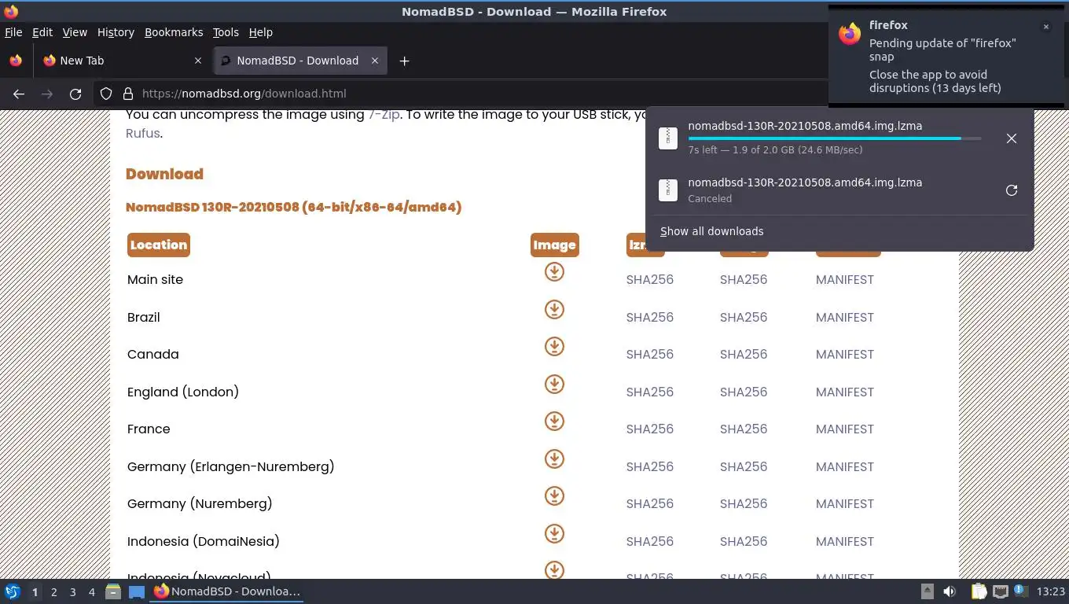Switch to workspace 3
The width and height of the screenshot is (1069, 604).
coord(72,591)
